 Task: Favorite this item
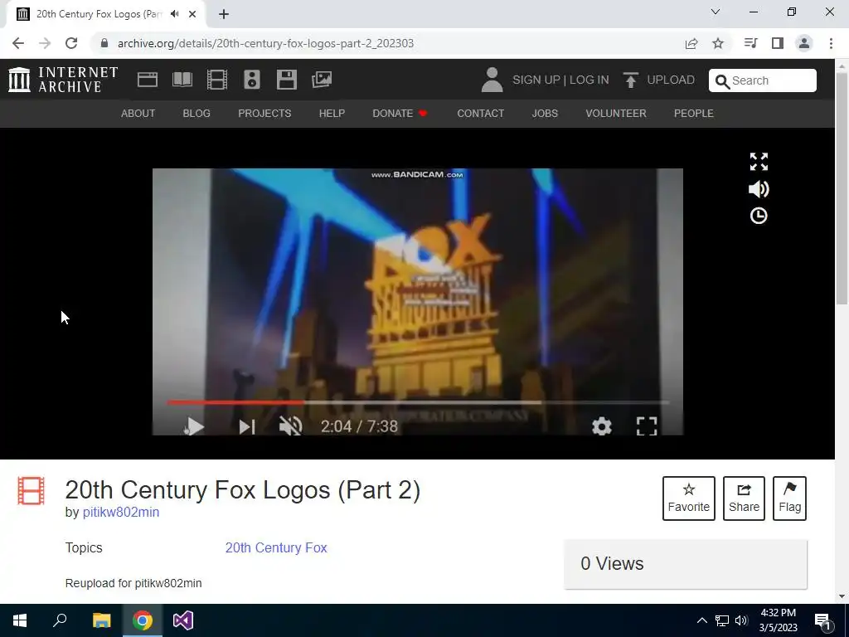coord(689,498)
